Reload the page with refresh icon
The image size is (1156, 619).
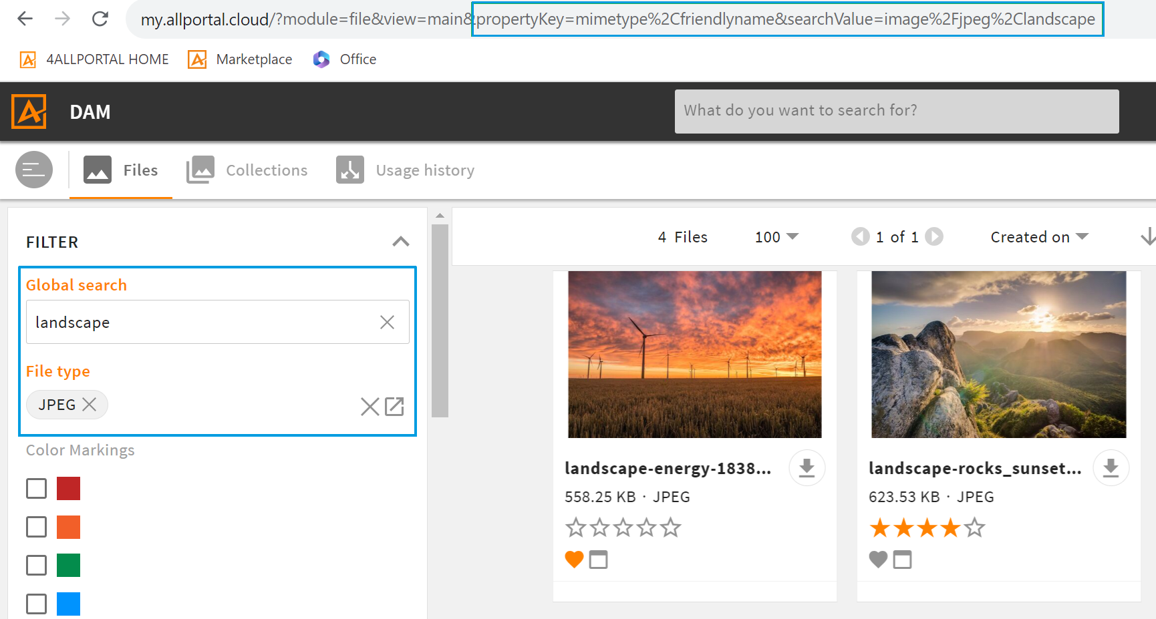[100, 19]
